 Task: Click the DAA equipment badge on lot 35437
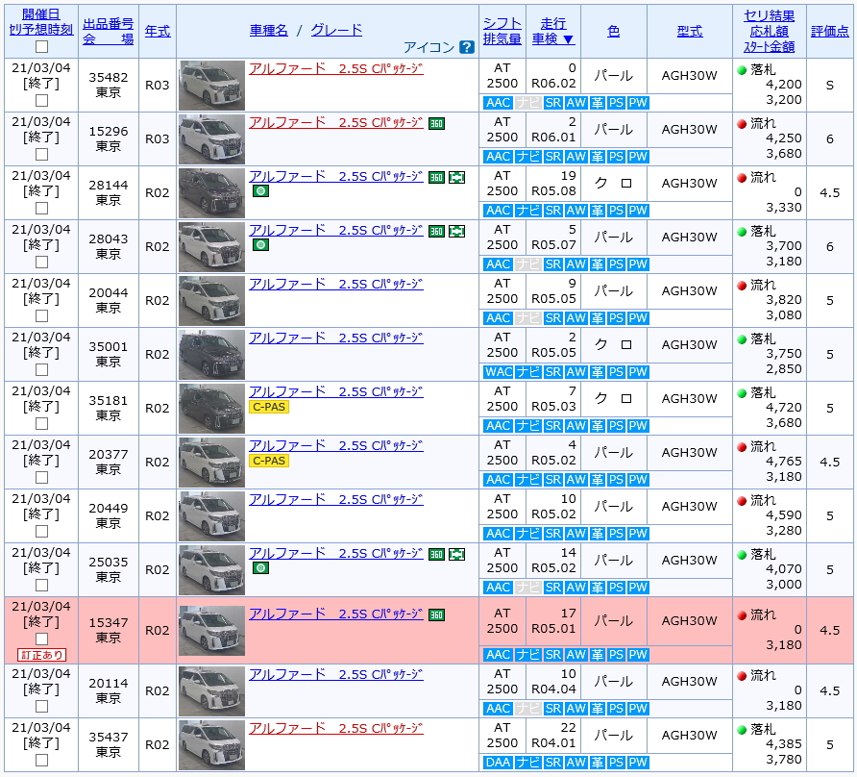499,763
